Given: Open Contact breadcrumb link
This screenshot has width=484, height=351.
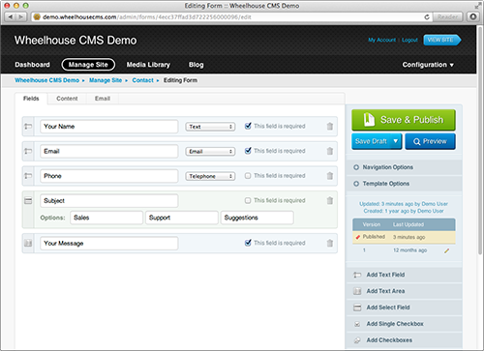Looking at the screenshot, I should click(x=142, y=80).
